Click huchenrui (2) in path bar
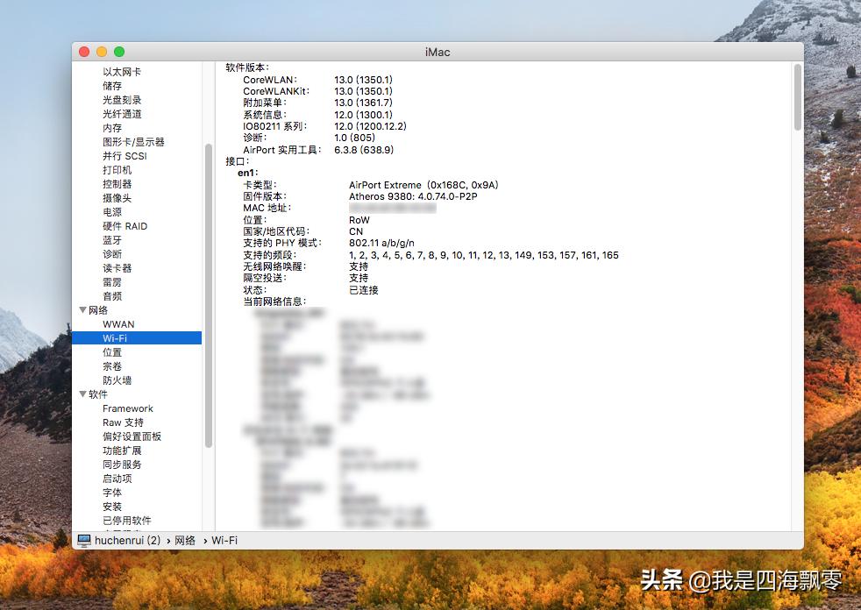The image size is (861, 610). [x=127, y=540]
